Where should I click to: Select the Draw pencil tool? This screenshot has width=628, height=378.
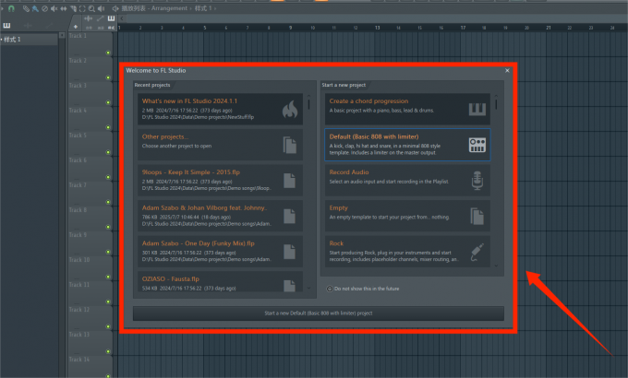(27, 9)
